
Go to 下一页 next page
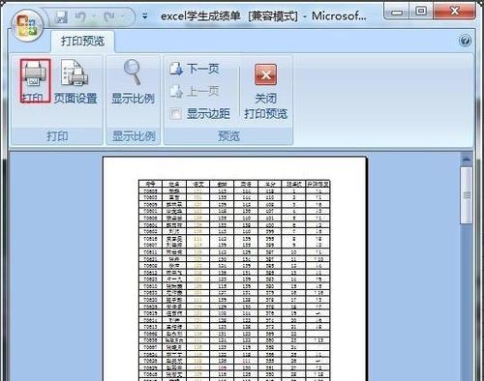click(195, 69)
